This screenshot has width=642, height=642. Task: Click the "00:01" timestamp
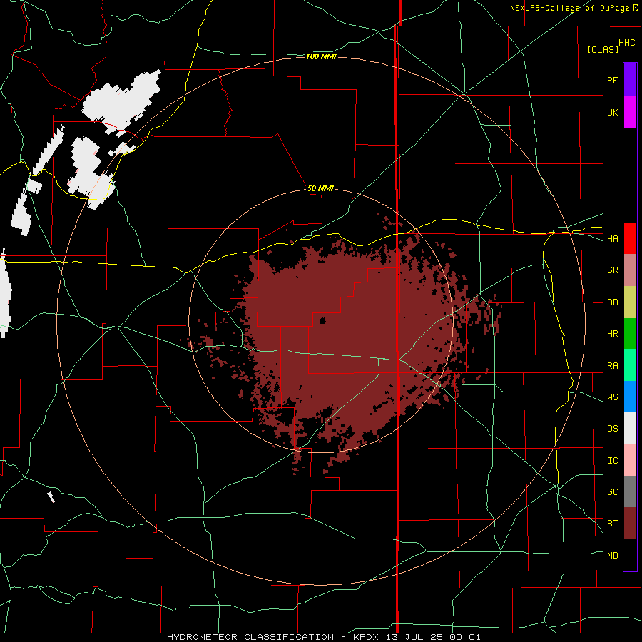[x=465, y=637]
